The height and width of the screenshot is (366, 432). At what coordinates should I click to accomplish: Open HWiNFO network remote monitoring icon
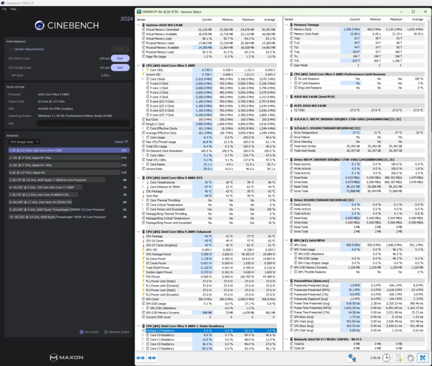click(x=352, y=358)
